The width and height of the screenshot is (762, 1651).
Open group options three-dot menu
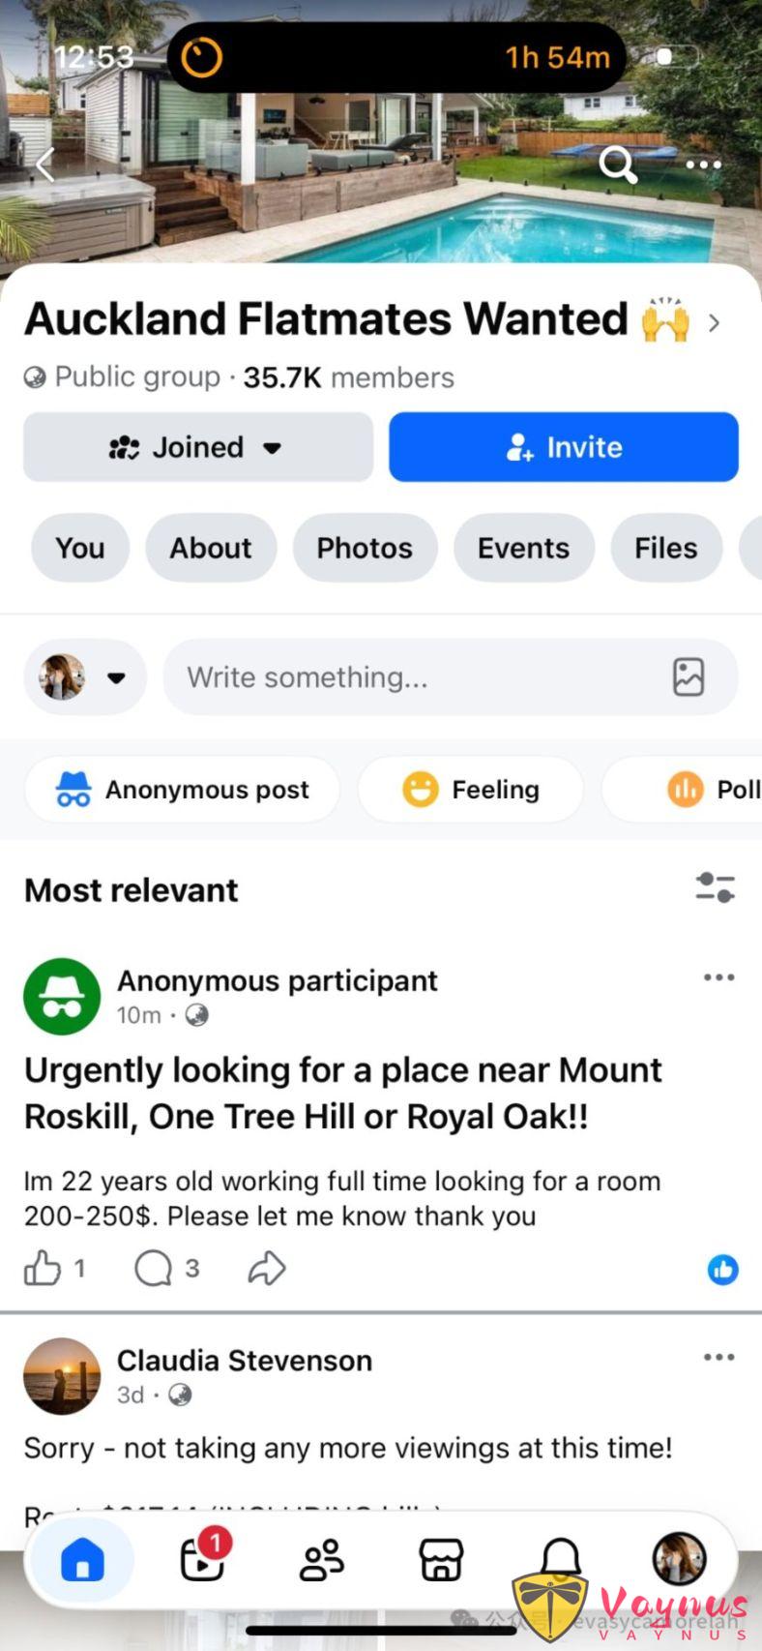703,165
